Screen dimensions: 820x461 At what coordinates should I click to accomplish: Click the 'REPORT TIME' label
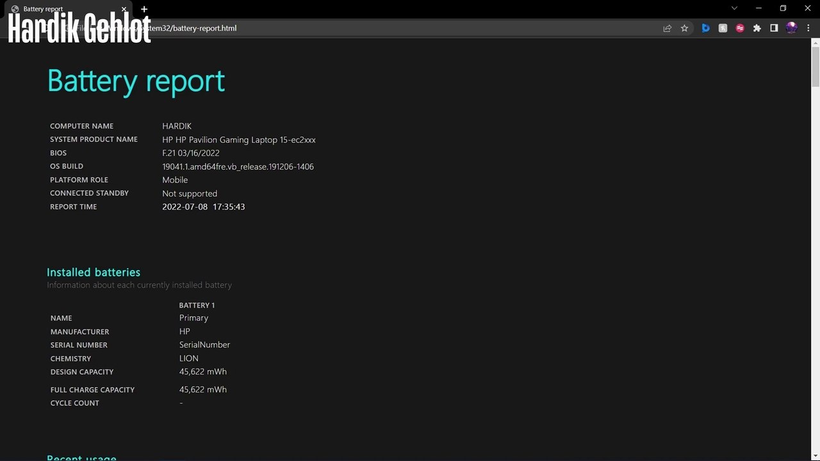click(x=74, y=207)
